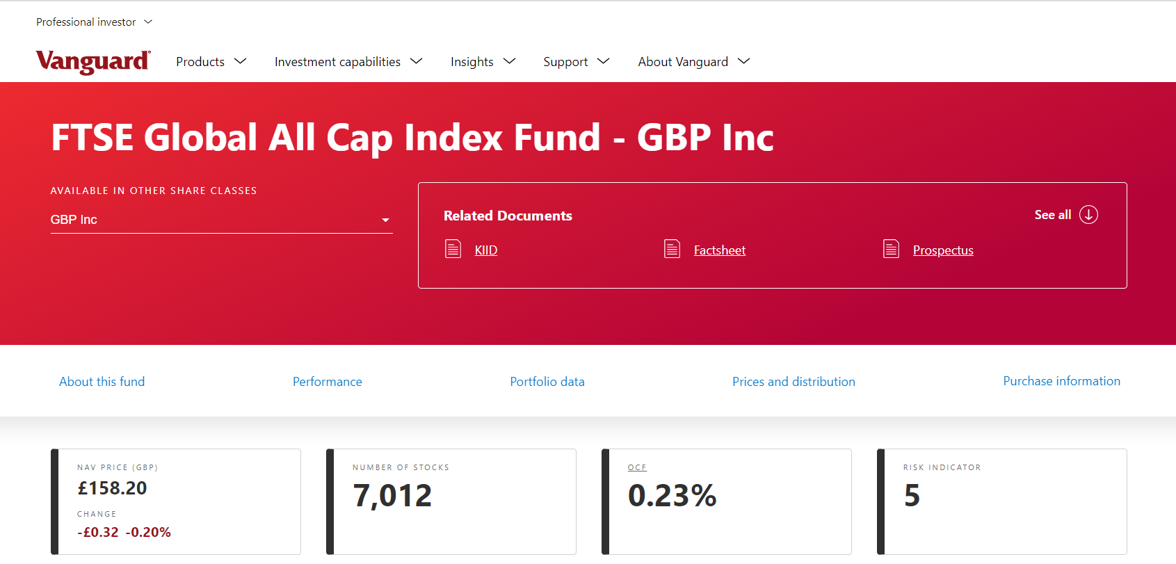Click the Prospectus document icon

point(891,249)
